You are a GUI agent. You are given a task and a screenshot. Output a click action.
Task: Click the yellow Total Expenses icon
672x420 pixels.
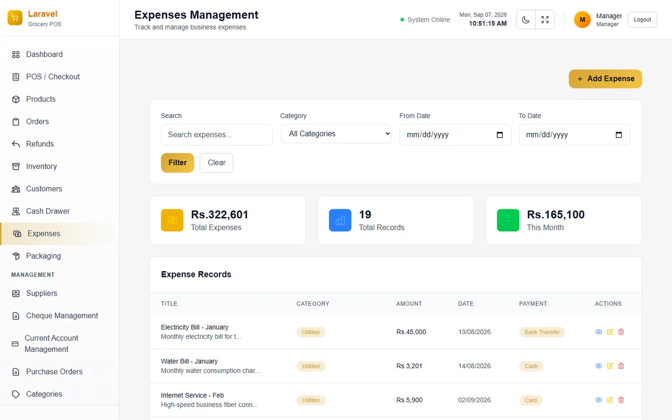click(x=172, y=220)
